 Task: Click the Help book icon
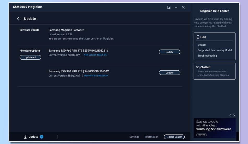point(198,37)
